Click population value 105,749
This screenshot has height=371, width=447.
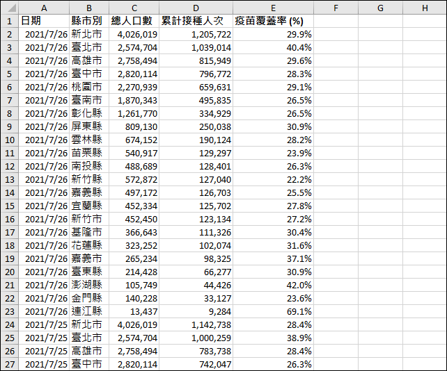tap(134, 285)
